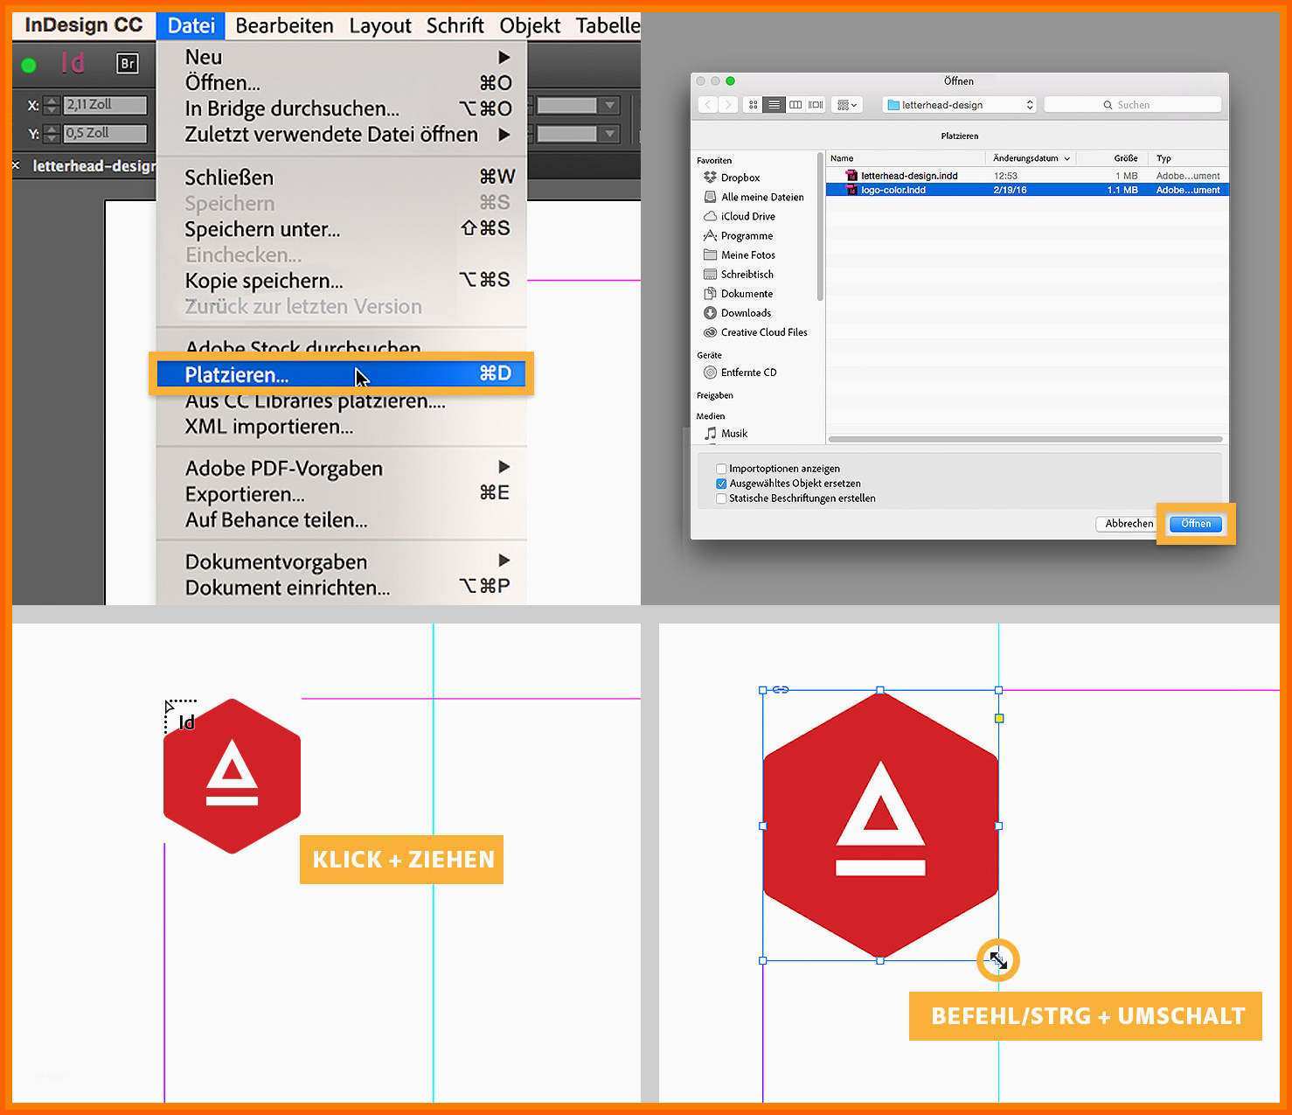Click the Downloads arrow icon
Image resolution: width=1292 pixels, height=1115 pixels.
(x=710, y=313)
